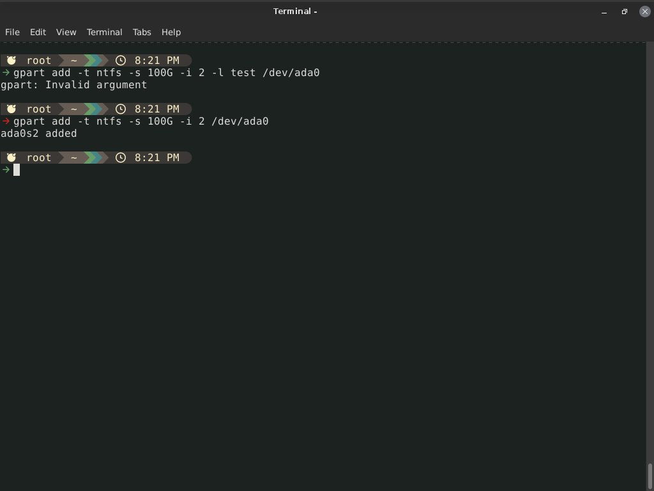Click the clock icon in the topmost prompt
Viewport: 654px width, 491px height.
(120, 61)
